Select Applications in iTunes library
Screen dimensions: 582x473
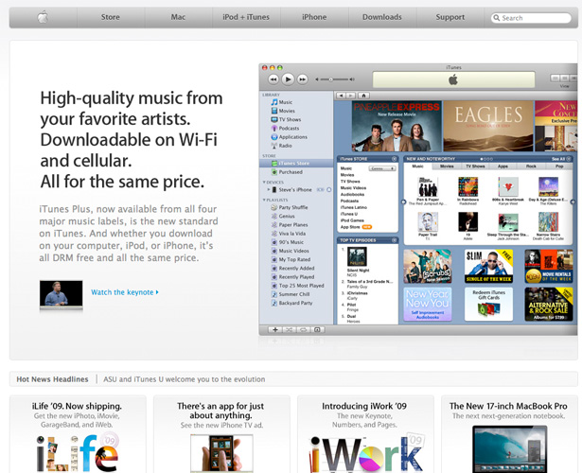(x=290, y=137)
